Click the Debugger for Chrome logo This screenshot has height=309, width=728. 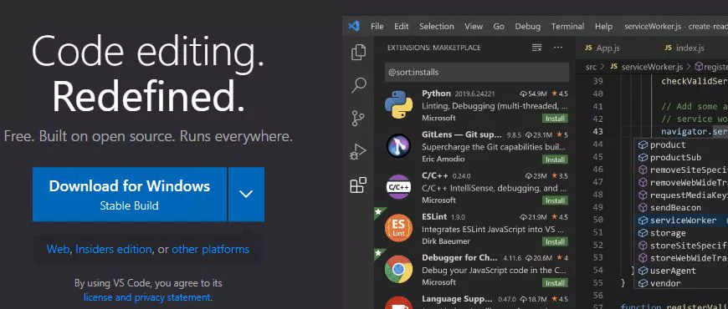399,269
